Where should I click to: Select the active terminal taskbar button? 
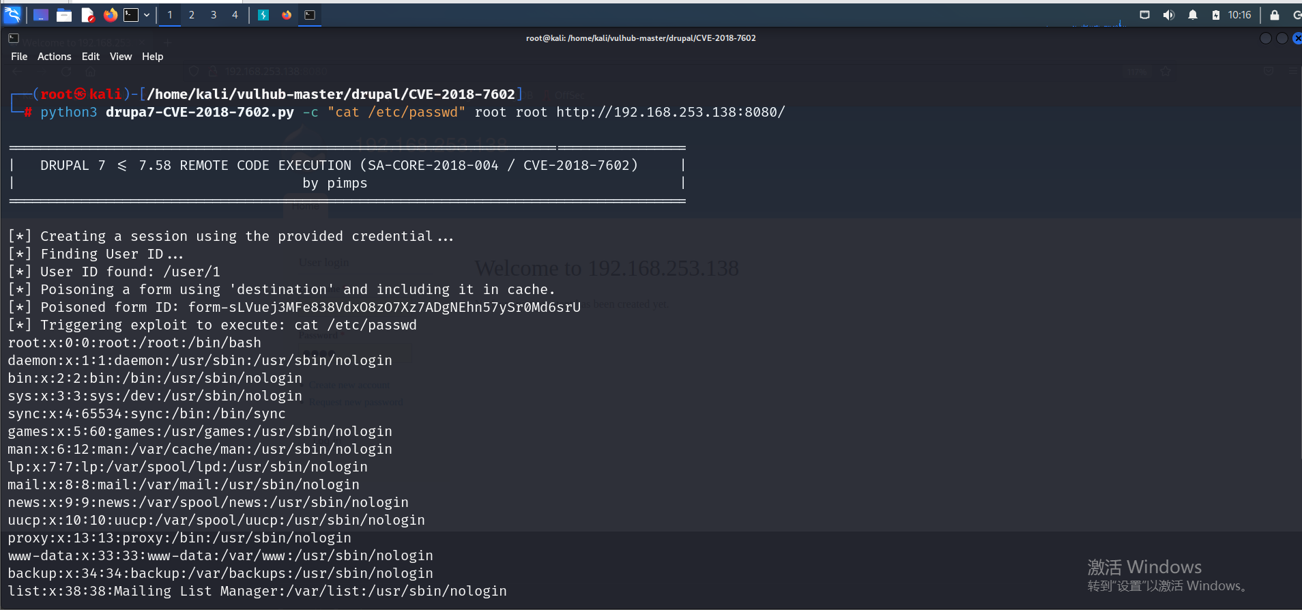(310, 15)
